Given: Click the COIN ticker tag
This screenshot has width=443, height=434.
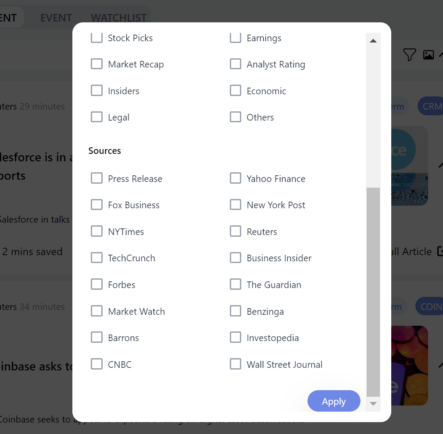Looking at the screenshot, I should (x=430, y=306).
